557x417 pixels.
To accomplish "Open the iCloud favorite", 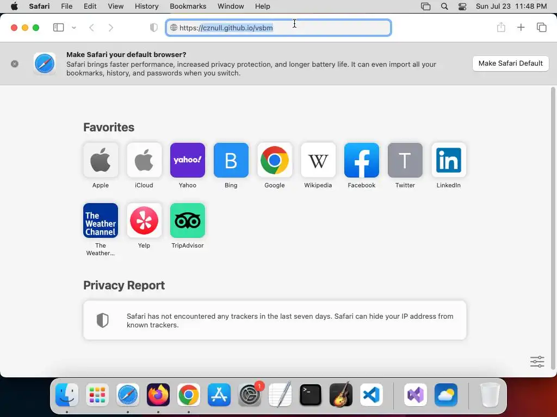I will point(144,160).
